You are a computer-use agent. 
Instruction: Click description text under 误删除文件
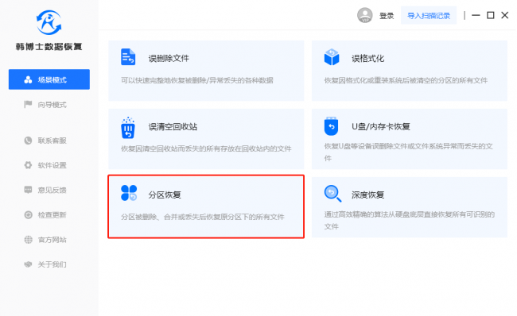click(196, 80)
